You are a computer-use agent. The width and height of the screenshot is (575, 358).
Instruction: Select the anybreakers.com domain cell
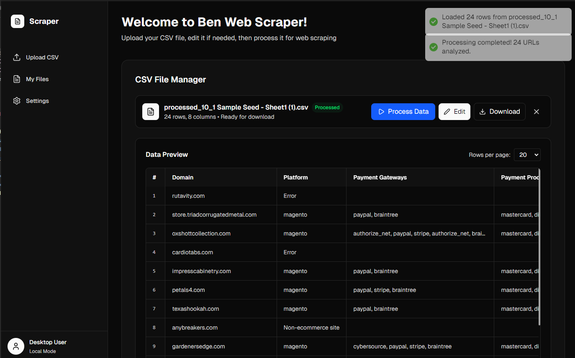(221, 327)
